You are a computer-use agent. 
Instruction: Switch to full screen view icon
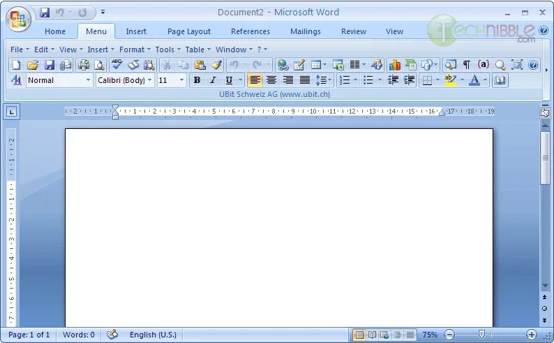pyautogui.click(x=516, y=65)
